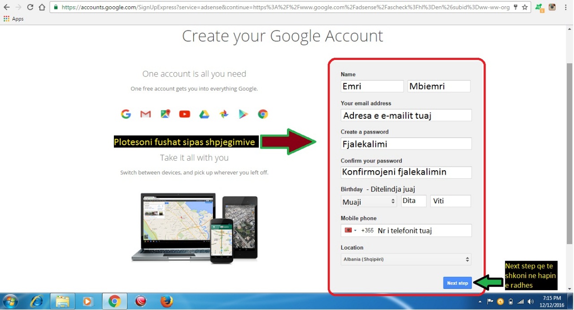Switch to Chrome in the taskbar
Image resolution: width=574 pixels, height=310 pixels.
[x=114, y=301]
